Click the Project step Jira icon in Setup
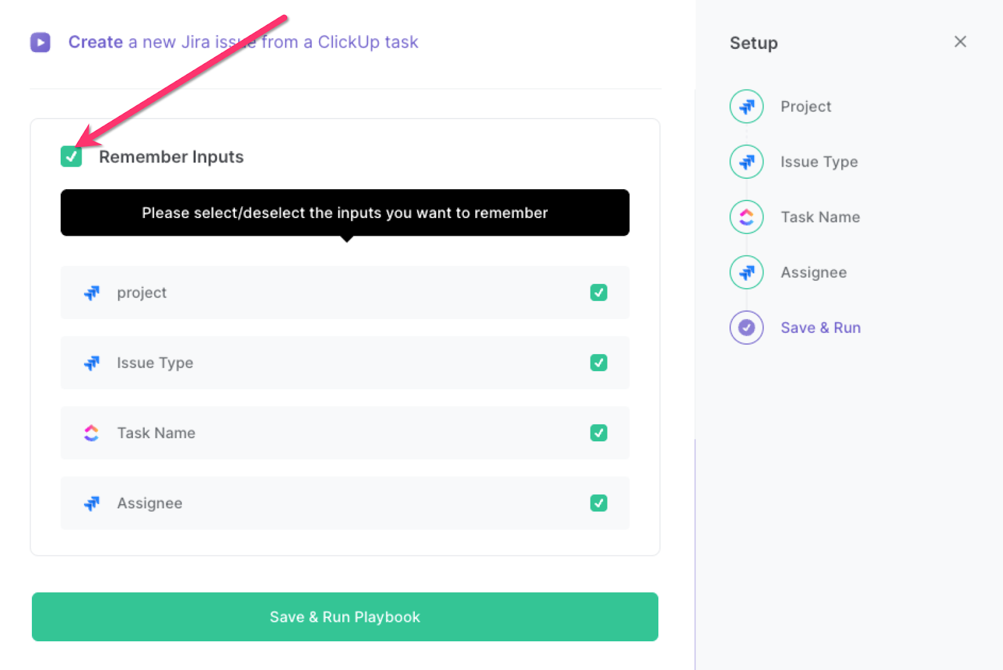 point(747,107)
